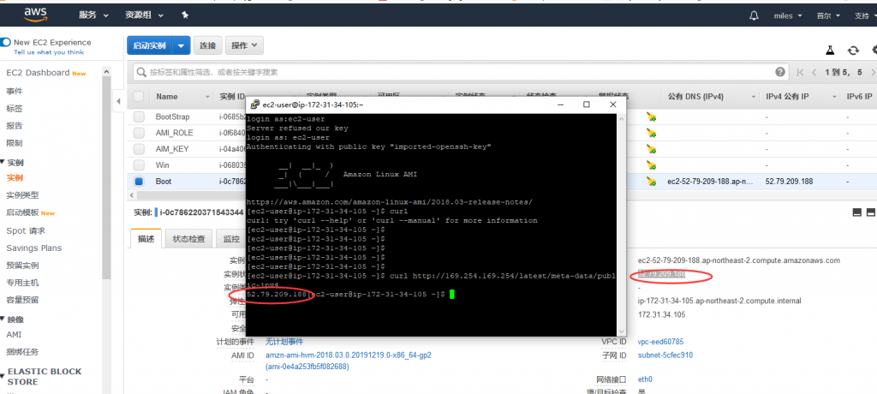The height and width of the screenshot is (394, 877).
Task: Check the Win instance checkbox
Action: point(139,165)
